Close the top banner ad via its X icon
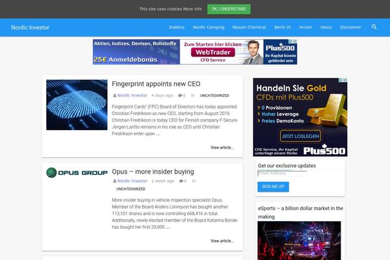The width and height of the screenshot is (390, 260). tap(295, 41)
